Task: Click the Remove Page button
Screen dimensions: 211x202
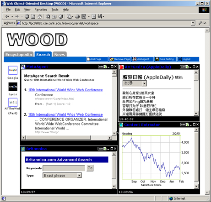Action: tap(120, 59)
